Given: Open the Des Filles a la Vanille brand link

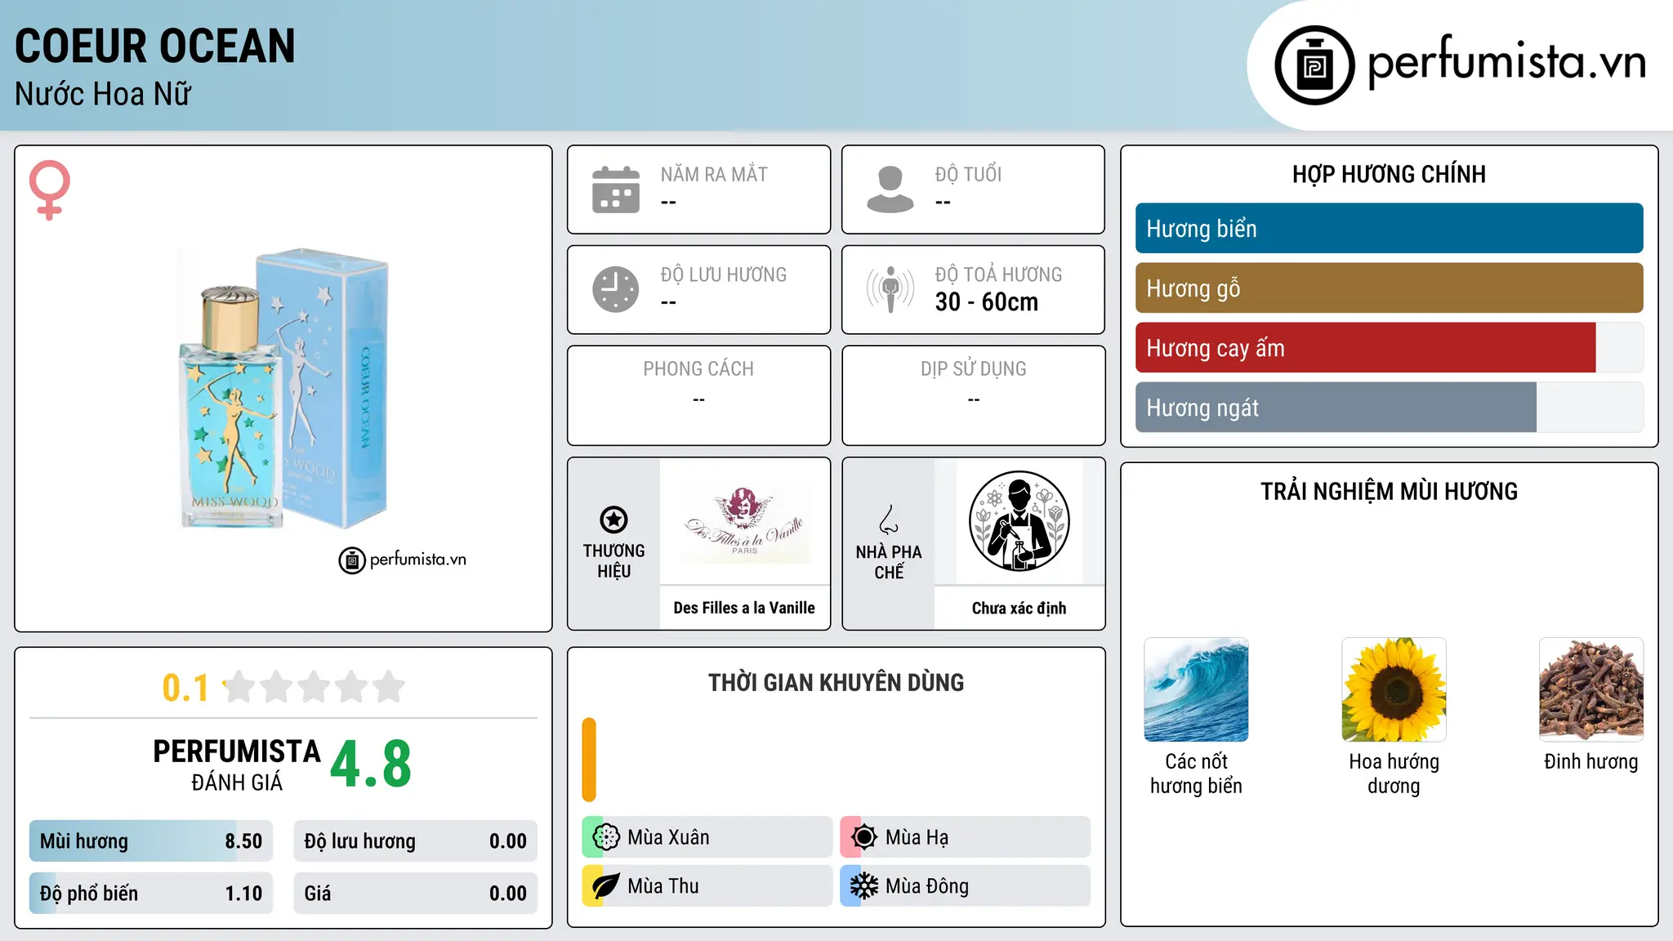Looking at the screenshot, I should (744, 608).
